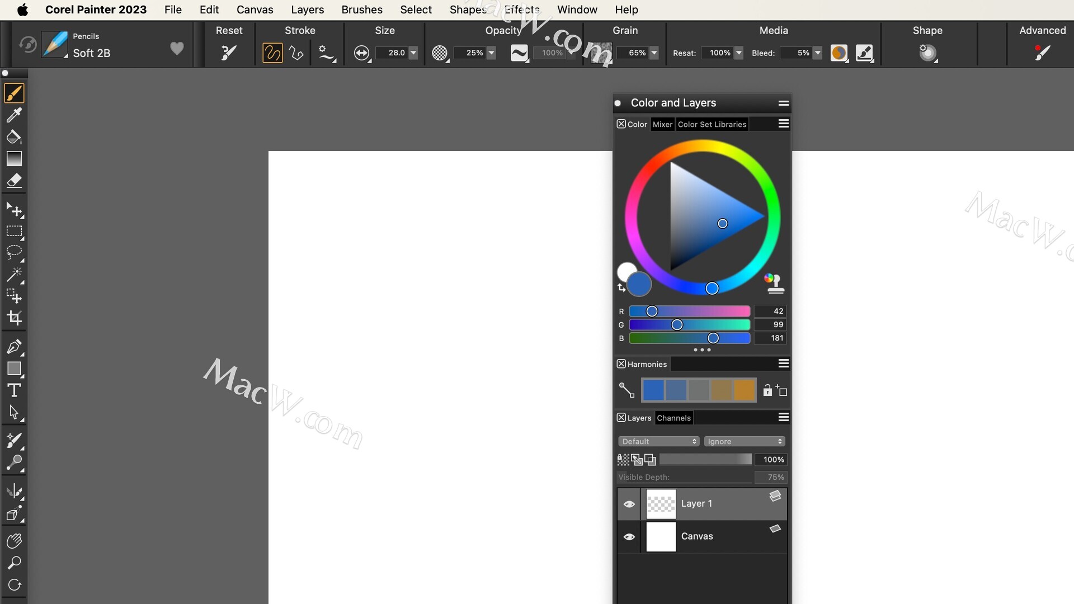Close the Harmonies panel checkbox
Screen dimensions: 1074x604
[x=621, y=364]
